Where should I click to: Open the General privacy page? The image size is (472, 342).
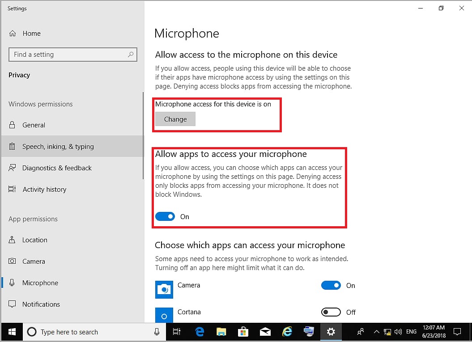(x=72, y=125)
